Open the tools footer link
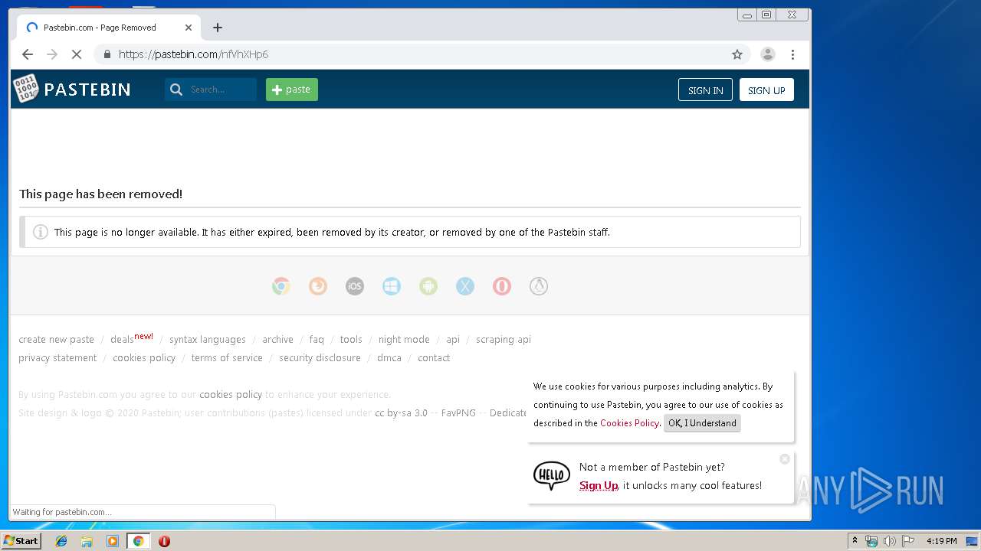The image size is (981, 551). coord(351,340)
